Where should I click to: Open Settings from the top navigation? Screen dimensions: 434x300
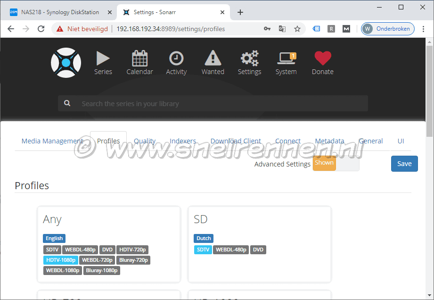249,63
